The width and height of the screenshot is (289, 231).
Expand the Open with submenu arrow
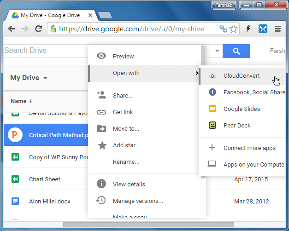point(197,73)
